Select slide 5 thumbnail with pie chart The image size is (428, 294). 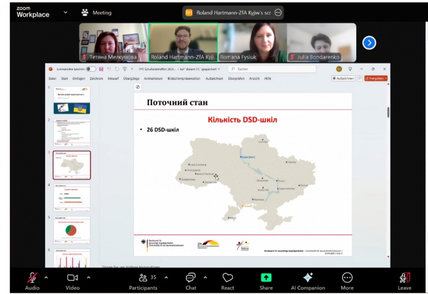click(x=72, y=229)
